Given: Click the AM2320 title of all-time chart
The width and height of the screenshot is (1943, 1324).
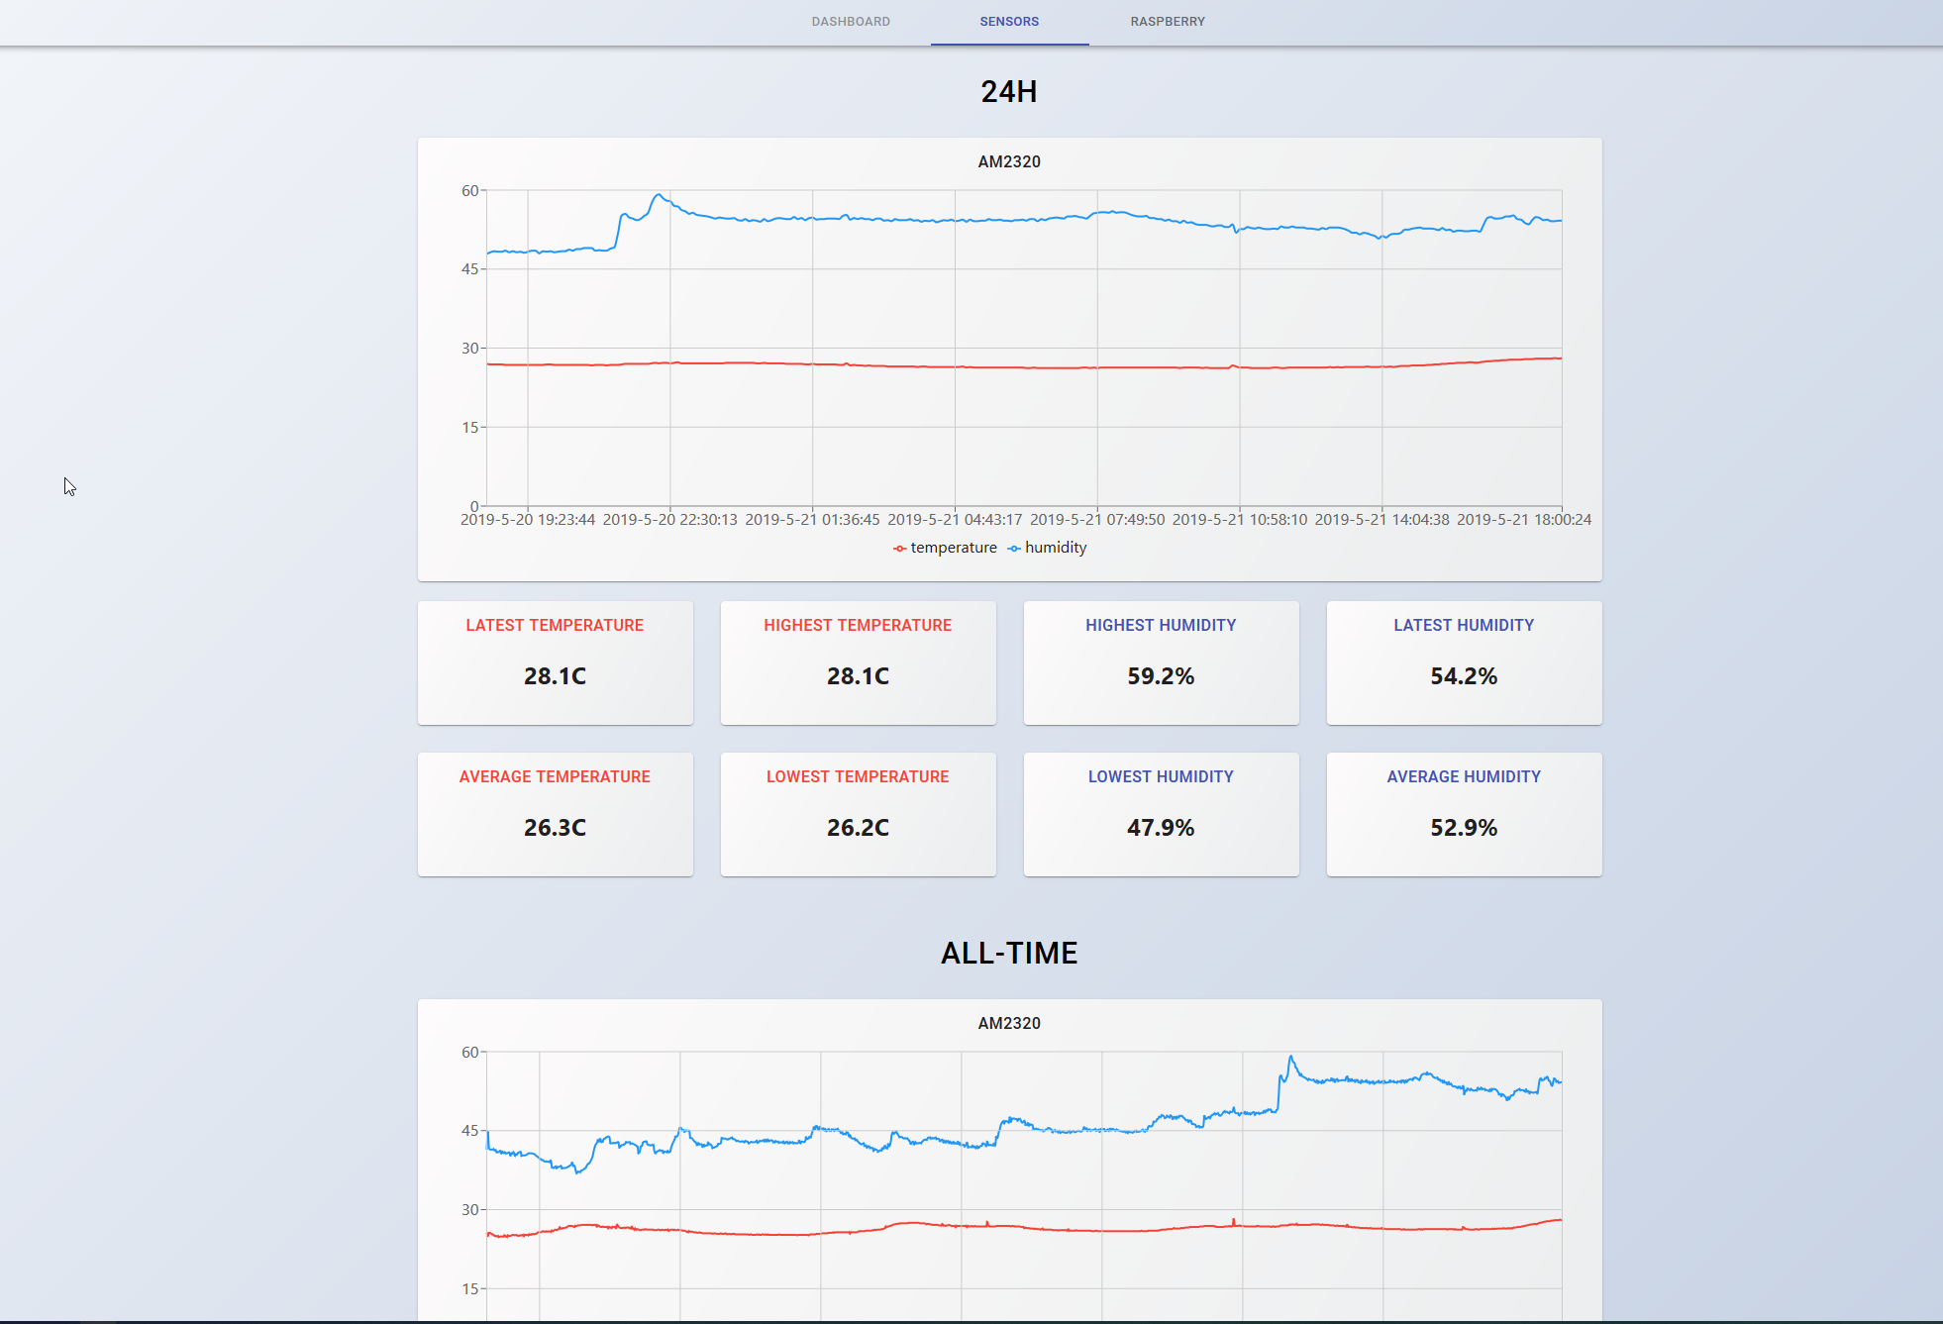Looking at the screenshot, I should click(1009, 1023).
